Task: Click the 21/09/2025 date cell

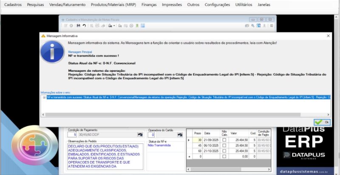Action: (210, 140)
